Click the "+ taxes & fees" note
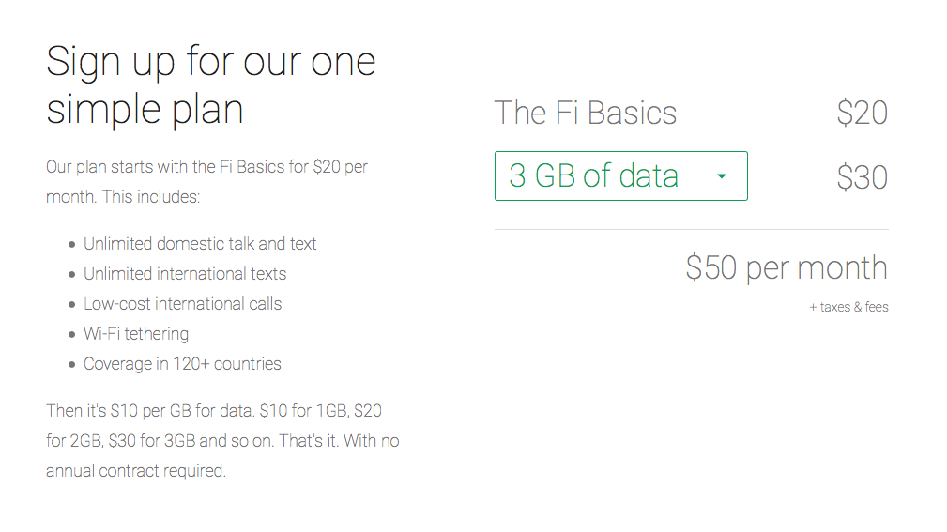The width and height of the screenshot is (947, 532). click(848, 307)
